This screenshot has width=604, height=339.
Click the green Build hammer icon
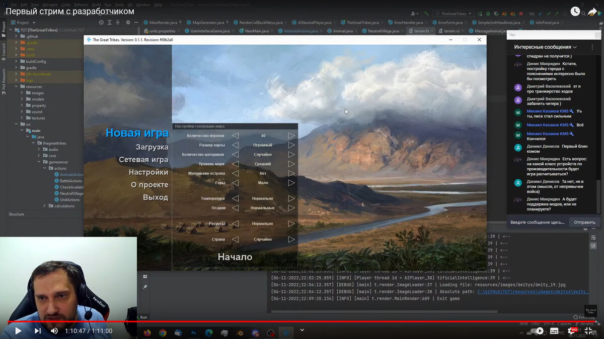coord(426,14)
